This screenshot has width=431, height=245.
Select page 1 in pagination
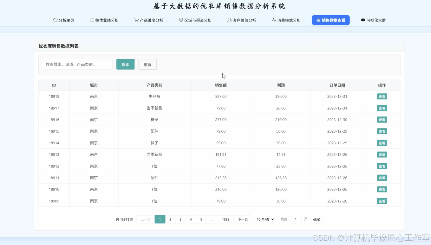tap(160, 219)
